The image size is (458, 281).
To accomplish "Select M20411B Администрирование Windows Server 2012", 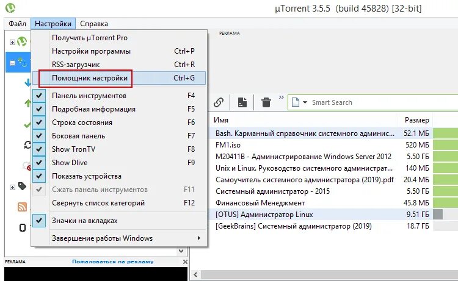I will click(303, 157).
